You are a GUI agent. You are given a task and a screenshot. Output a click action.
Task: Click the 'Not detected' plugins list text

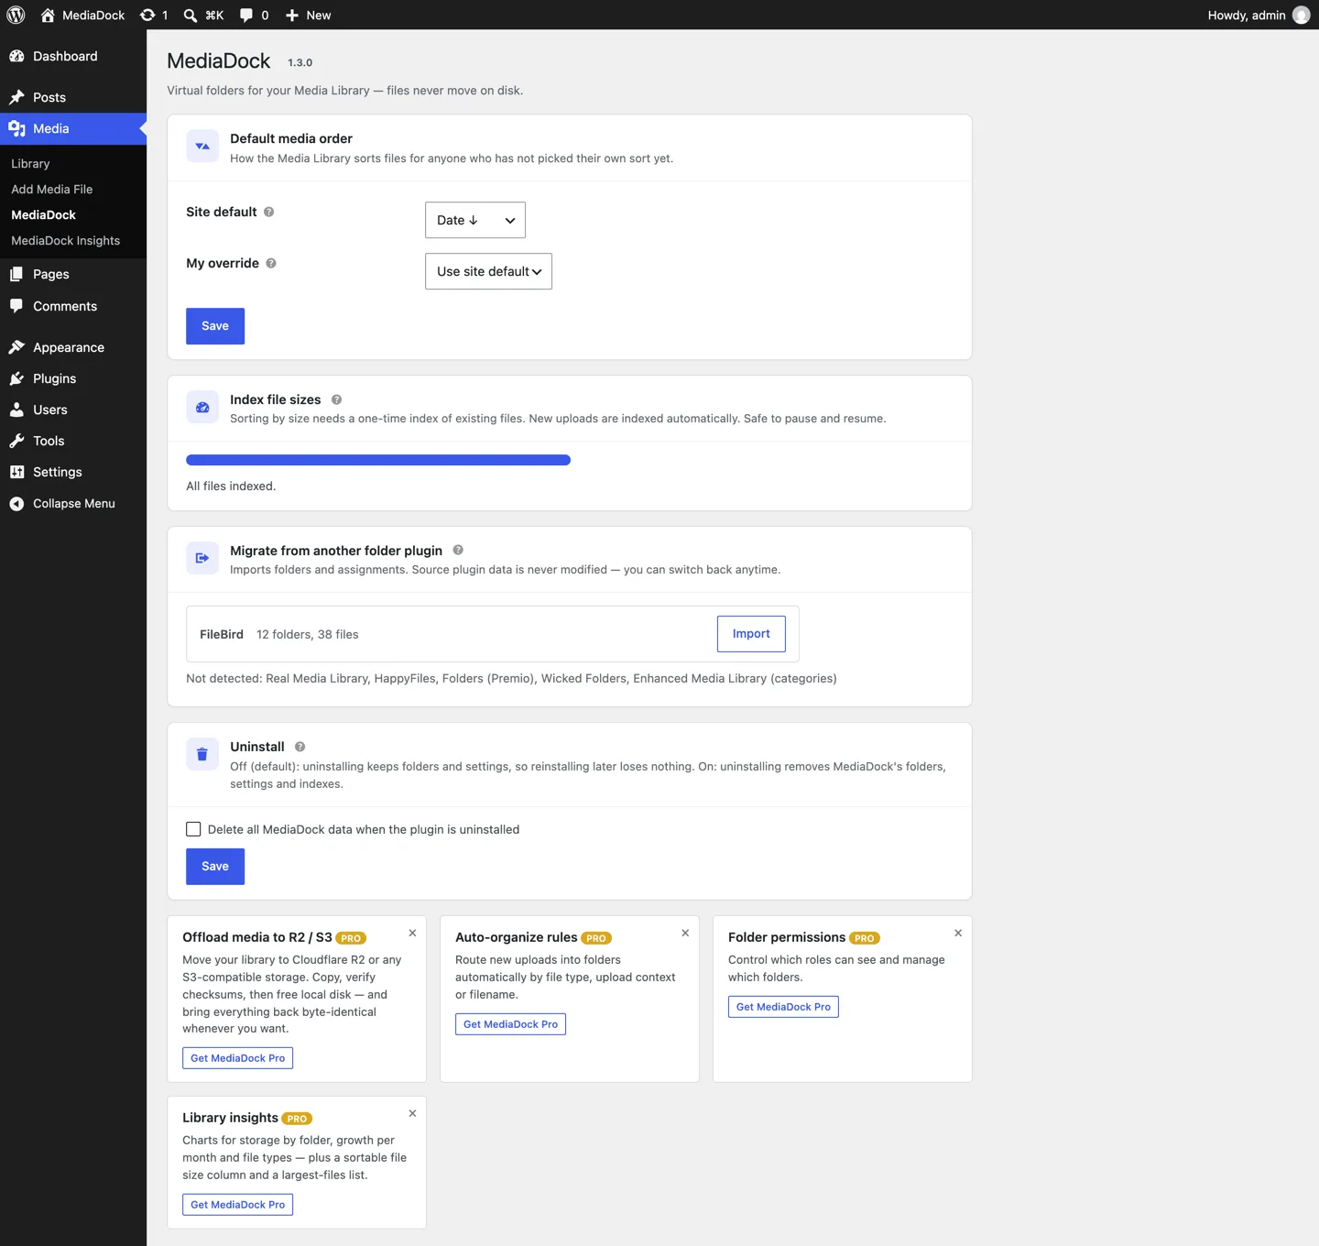[511, 678]
